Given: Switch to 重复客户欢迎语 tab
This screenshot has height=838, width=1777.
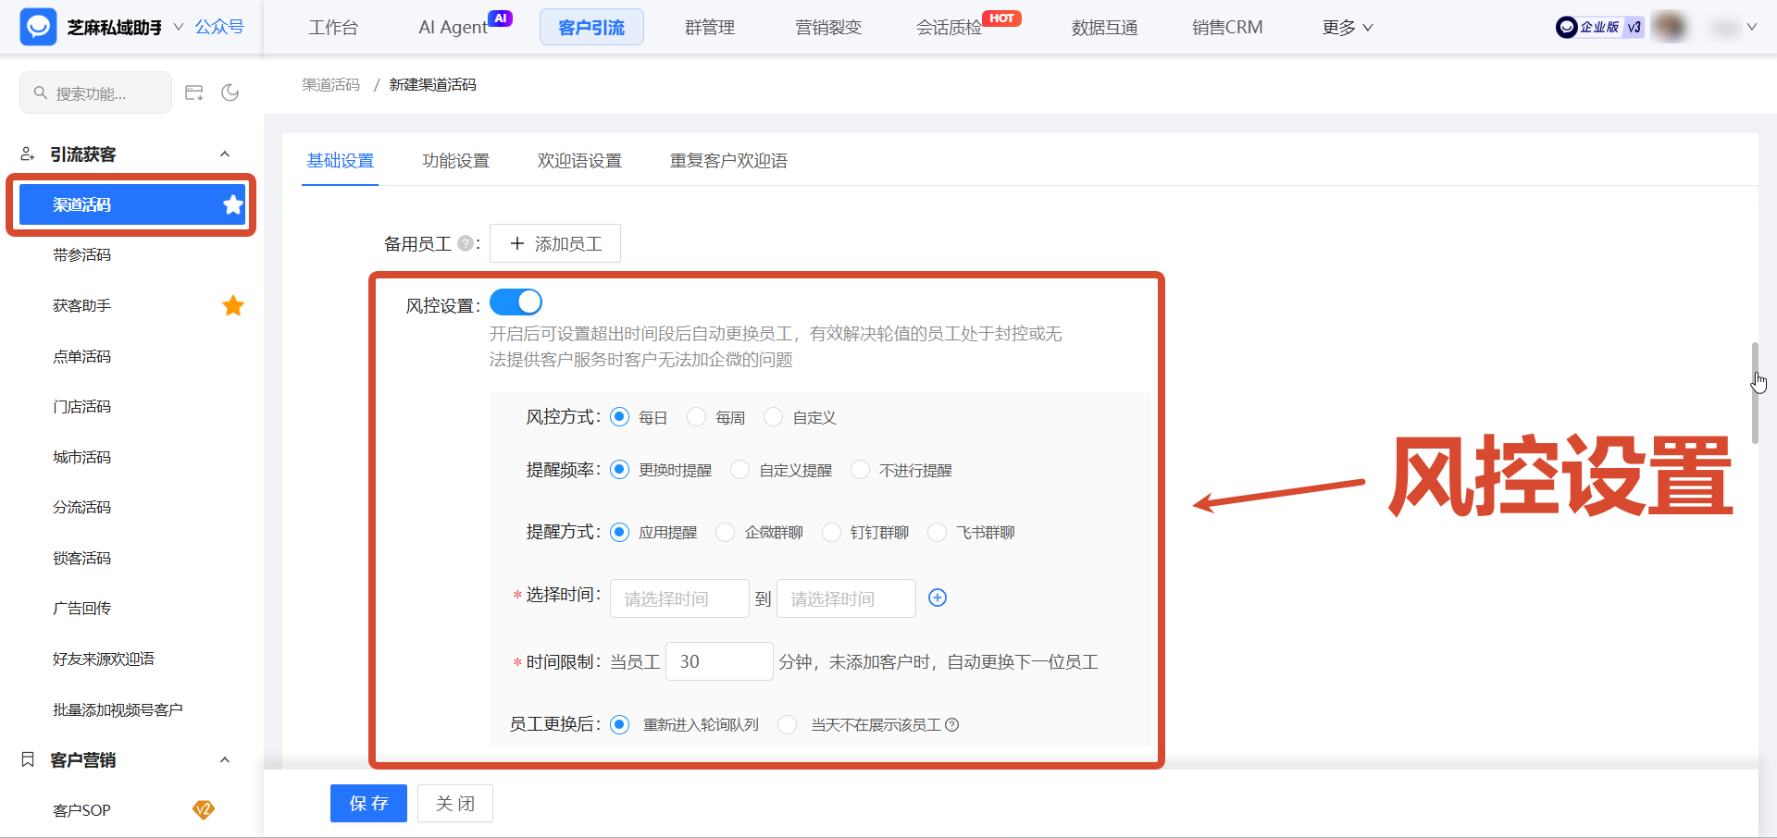Looking at the screenshot, I should (x=728, y=160).
